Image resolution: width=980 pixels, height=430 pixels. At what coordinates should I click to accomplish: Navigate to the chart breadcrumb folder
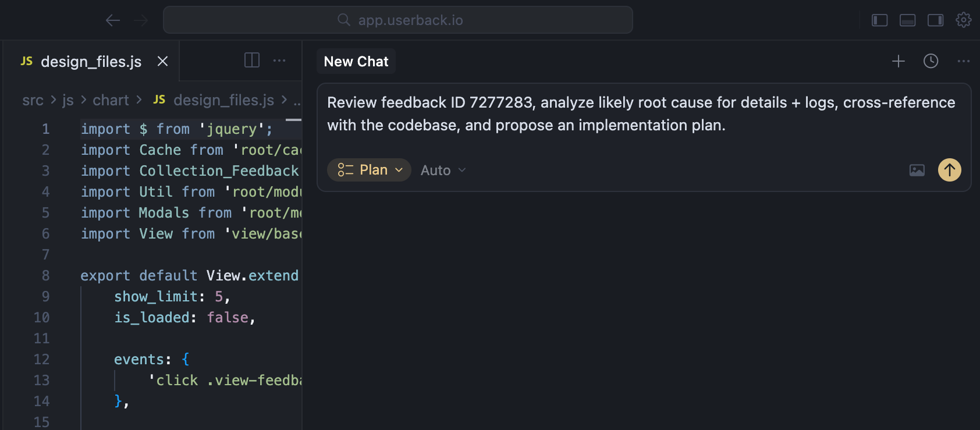pyautogui.click(x=111, y=100)
